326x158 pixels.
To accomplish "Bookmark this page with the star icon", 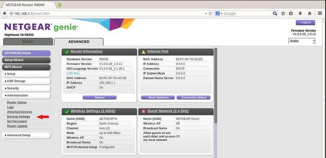I will pos(283,13).
